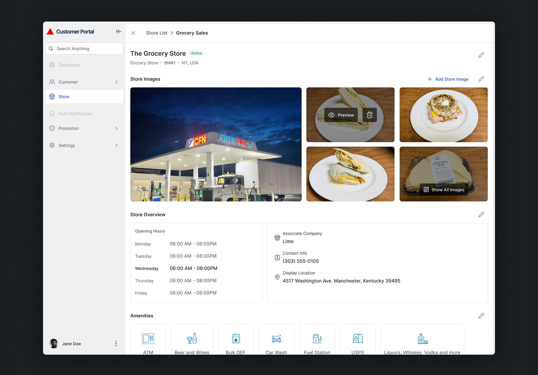Viewport: 538px width, 375px height.
Task: Click the Wednesday opening hours row
Action: (196, 268)
